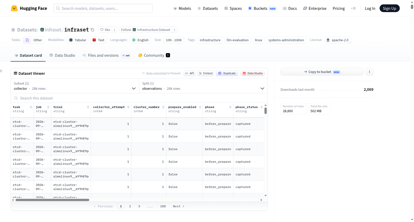This screenshot has height=222, width=414.
Task: Click the Sign Up button
Action: [390, 8]
